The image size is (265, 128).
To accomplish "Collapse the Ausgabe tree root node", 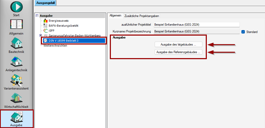I will pos(37,16).
